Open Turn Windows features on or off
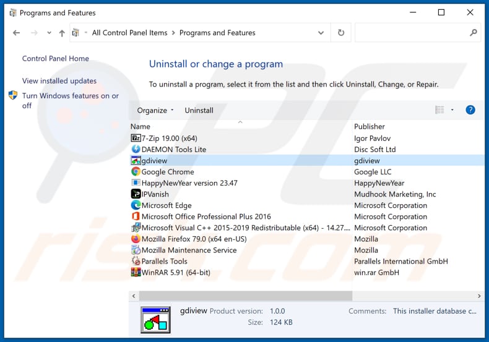The image size is (489, 342). point(70,101)
